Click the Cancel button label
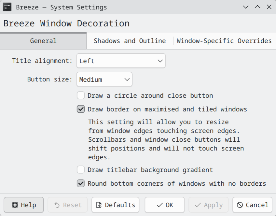This screenshot has width=276, height=216. [x=257, y=205]
